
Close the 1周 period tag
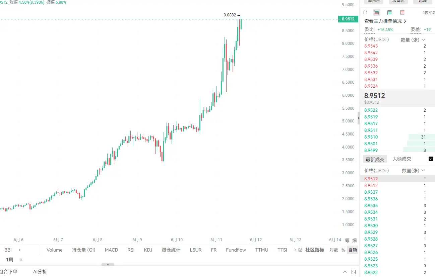coord(21,260)
